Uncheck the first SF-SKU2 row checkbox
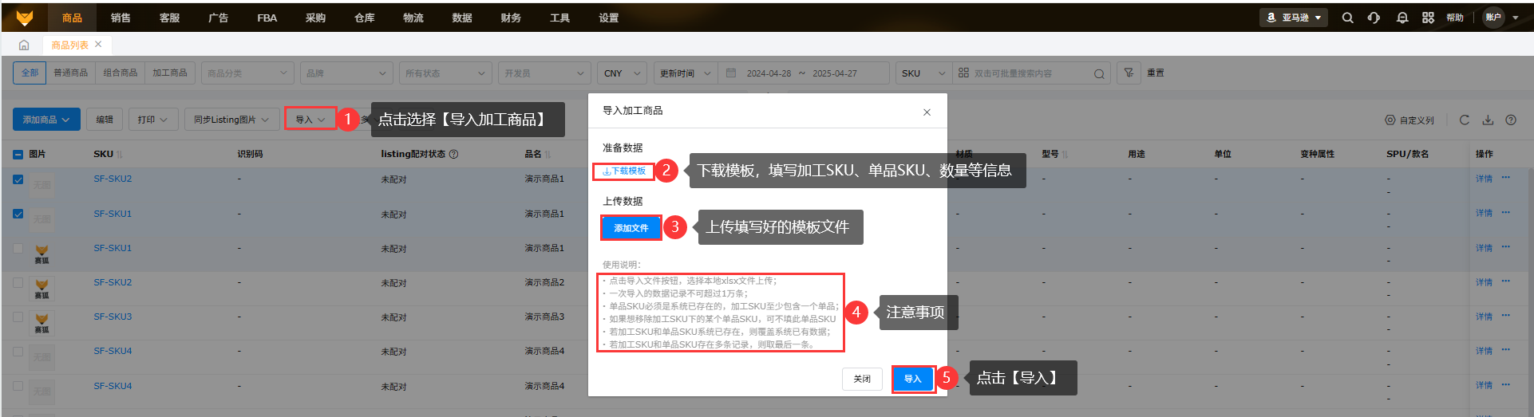This screenshot has height=417, width=1534. coord(18,179)
